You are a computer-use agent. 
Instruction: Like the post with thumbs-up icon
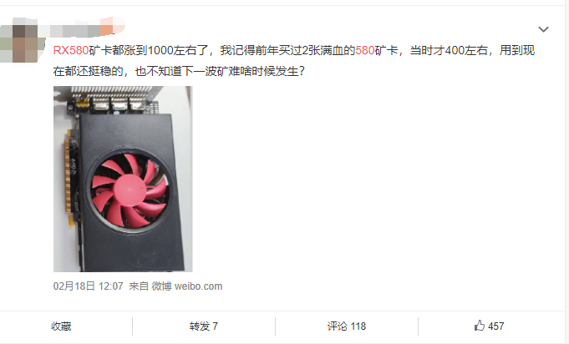coord(479,326)
